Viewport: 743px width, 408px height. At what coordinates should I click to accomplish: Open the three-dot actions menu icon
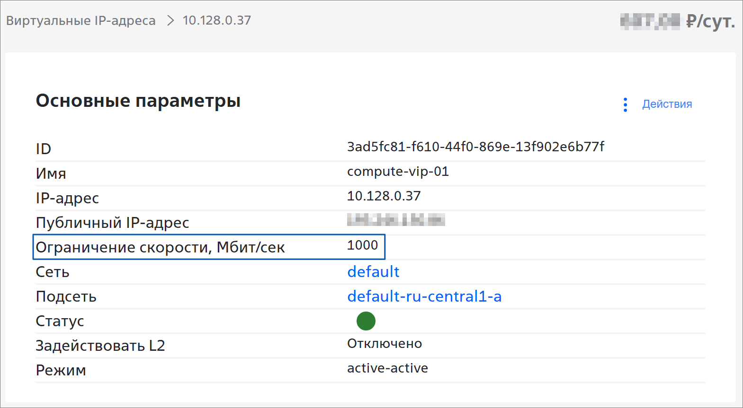(x=625, y=104)
